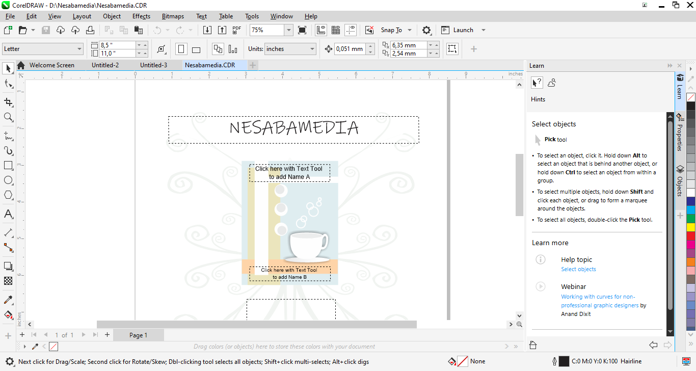Open the zoom level 75% dropdown

pos(288,30)
